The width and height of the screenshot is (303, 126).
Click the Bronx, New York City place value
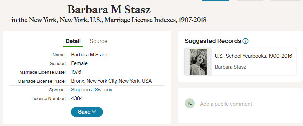[111, 81]
